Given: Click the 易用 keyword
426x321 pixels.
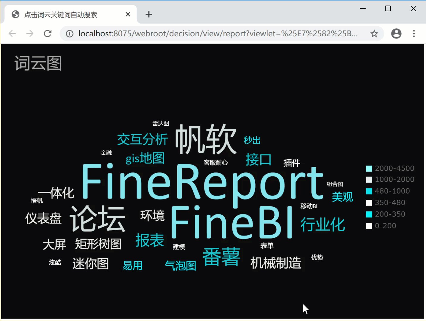Looking at the screenshot, I should click(x=133, y=265).
